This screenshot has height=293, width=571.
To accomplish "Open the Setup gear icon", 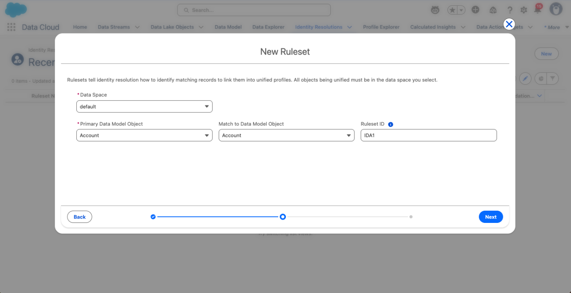I will click(524, 10).
